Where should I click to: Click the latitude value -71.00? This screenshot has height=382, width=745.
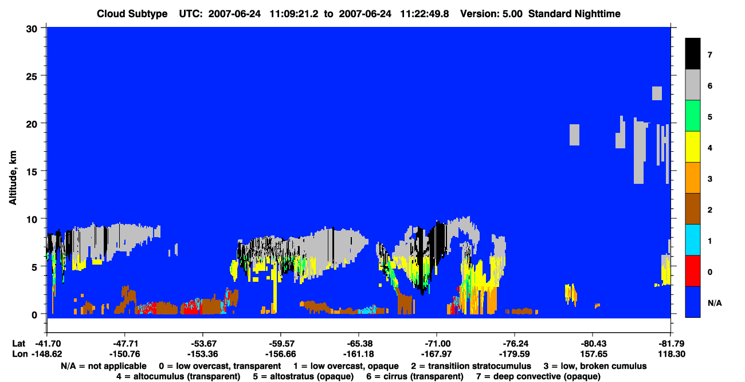coord(436,344)
